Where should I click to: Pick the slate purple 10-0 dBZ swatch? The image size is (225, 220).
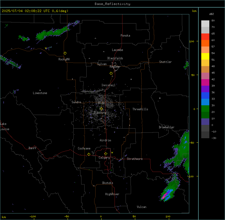point(205,122)
